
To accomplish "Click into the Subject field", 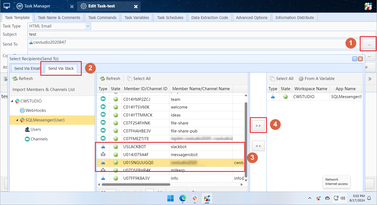I will tap(202, 34).
